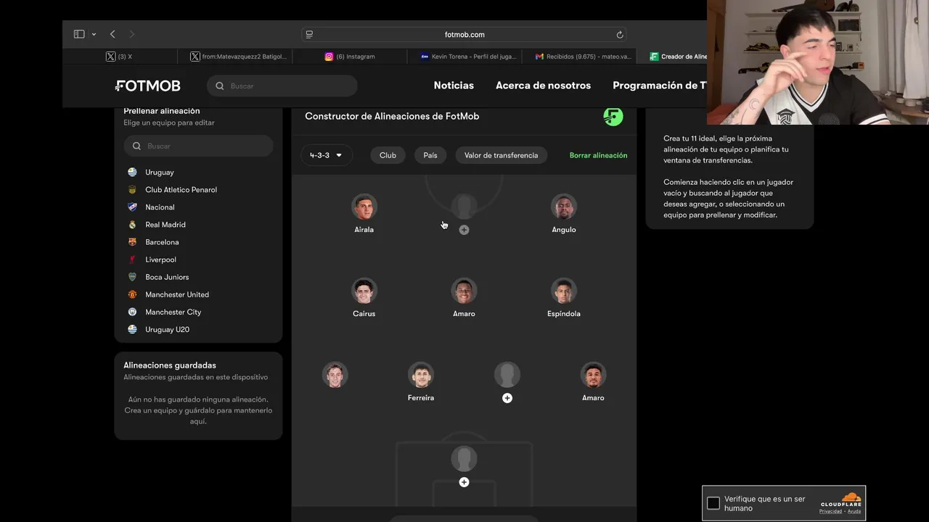
Task: Toggle the País label filter
Action: (x=430, y=155)
